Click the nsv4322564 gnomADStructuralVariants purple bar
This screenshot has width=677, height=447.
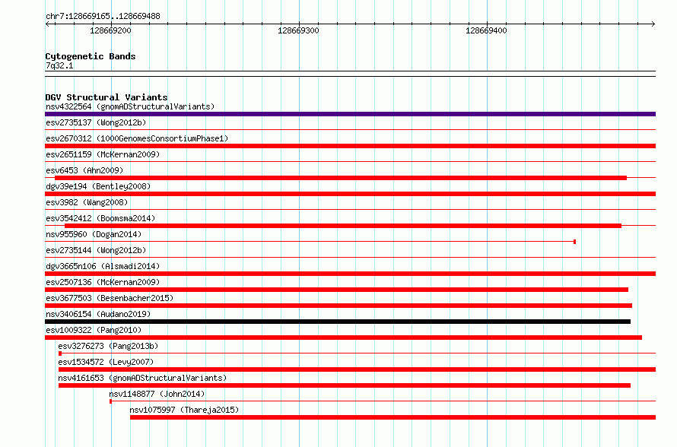coord(350,114)
